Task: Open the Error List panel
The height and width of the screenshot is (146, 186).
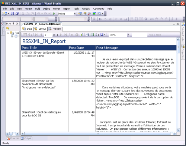Action: 13,138
